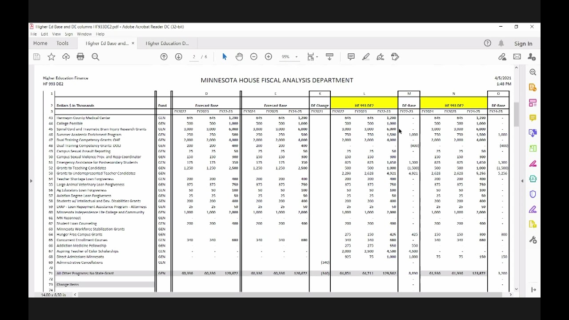Open the Edit menu
The width and height of the screenshot is (569, 320).
44,34
